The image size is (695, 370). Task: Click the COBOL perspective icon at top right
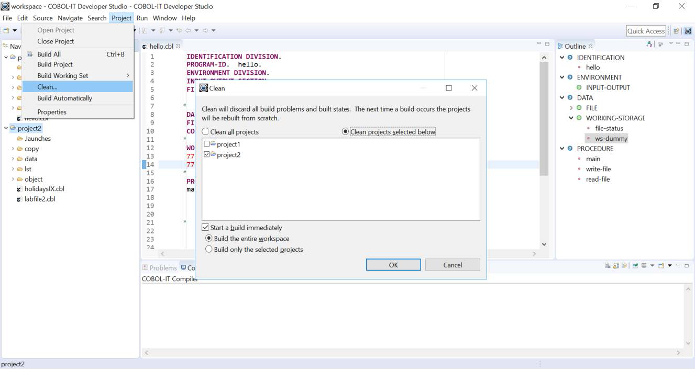[x=688, y=31]
